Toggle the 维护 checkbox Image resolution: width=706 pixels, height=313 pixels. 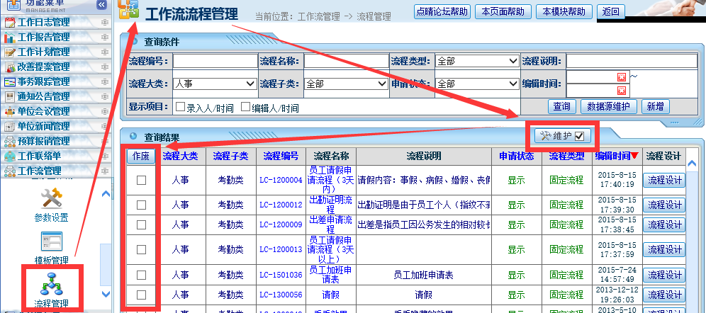coord(579,136)
